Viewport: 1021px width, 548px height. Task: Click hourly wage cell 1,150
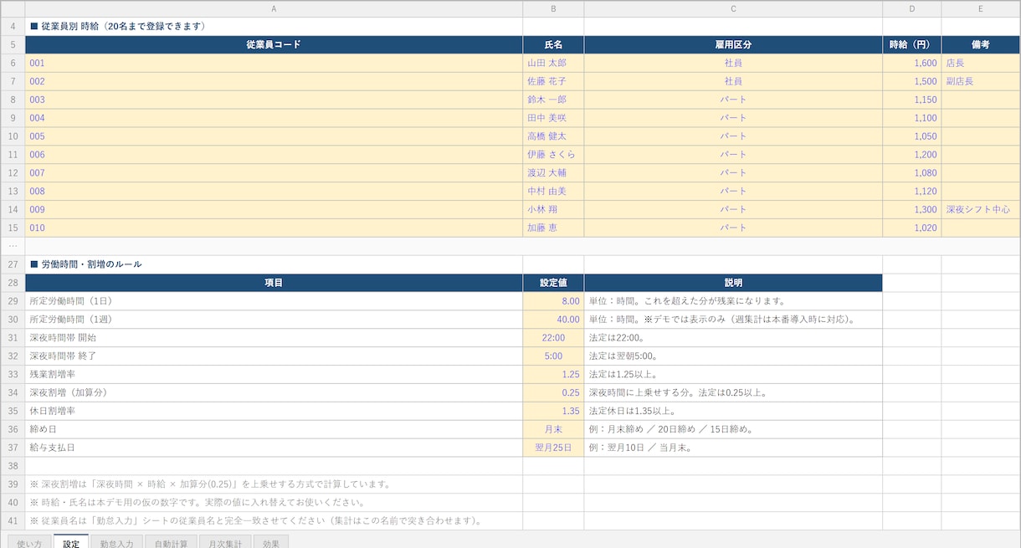912,100
